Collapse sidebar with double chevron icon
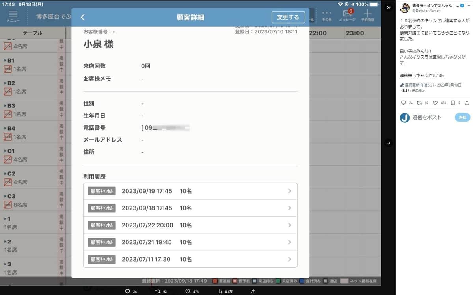Screen dimensions: 473x295 [x=388, y=7]
